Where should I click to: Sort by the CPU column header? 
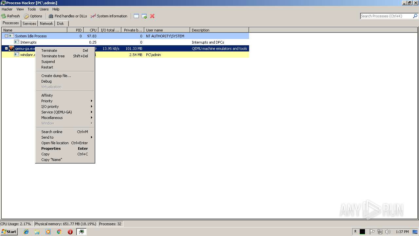(x=91, y=30)
